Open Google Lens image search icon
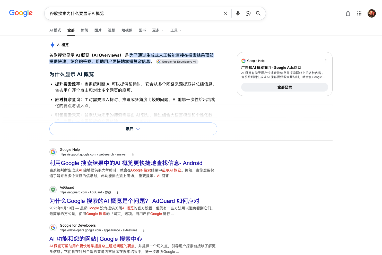This screenshot has width=382, height=255. pos(248,13)
